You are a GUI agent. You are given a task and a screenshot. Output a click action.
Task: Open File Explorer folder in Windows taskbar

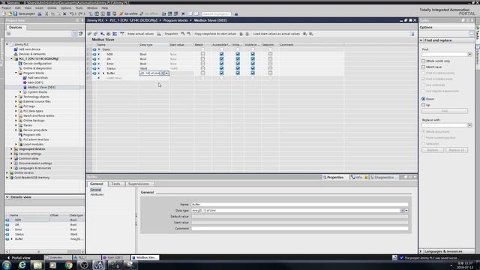(x=37, y=265)
